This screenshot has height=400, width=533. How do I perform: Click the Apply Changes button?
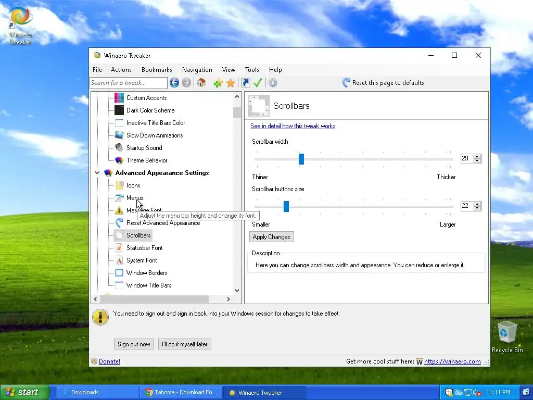tap(271, 237)
